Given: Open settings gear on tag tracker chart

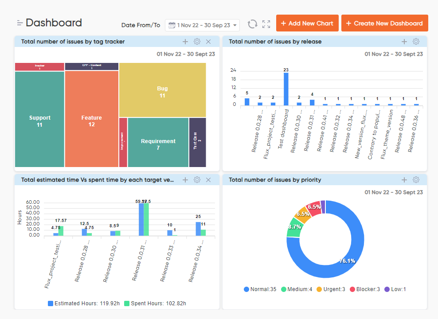Looking at the screenshot, I should [x=197, y=42].
